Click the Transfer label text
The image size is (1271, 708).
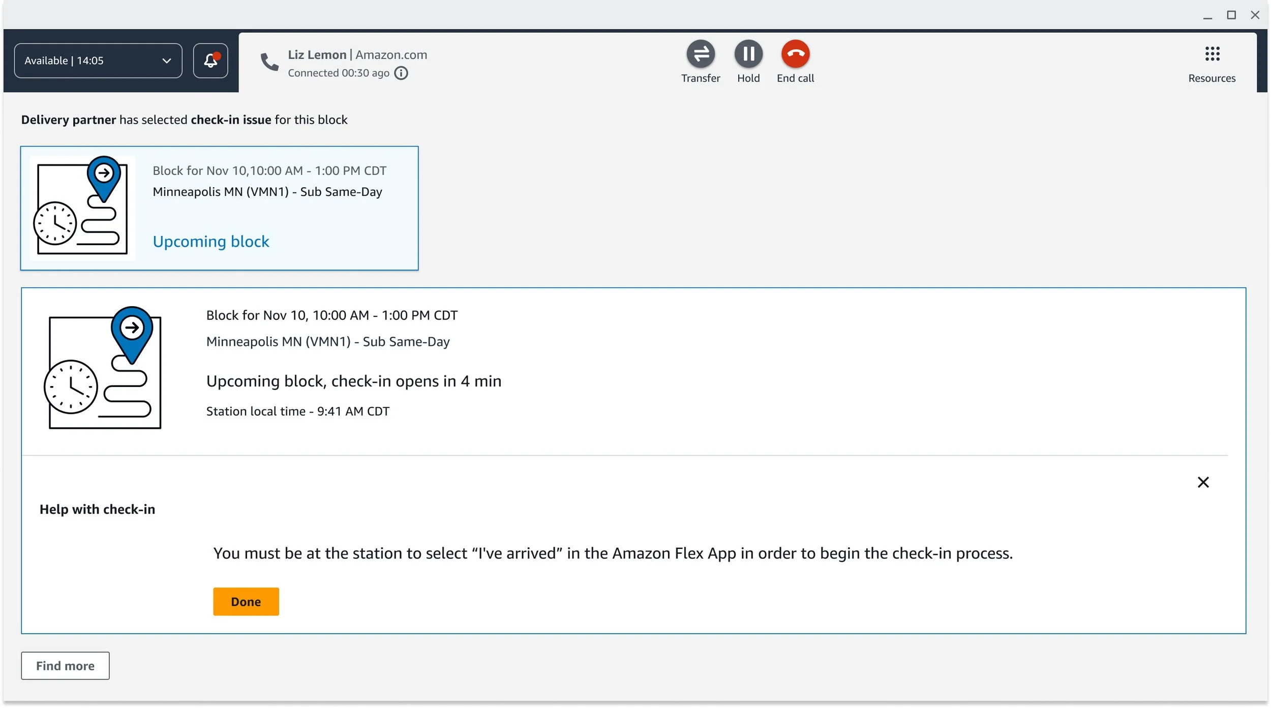click(x=701, y=78)
